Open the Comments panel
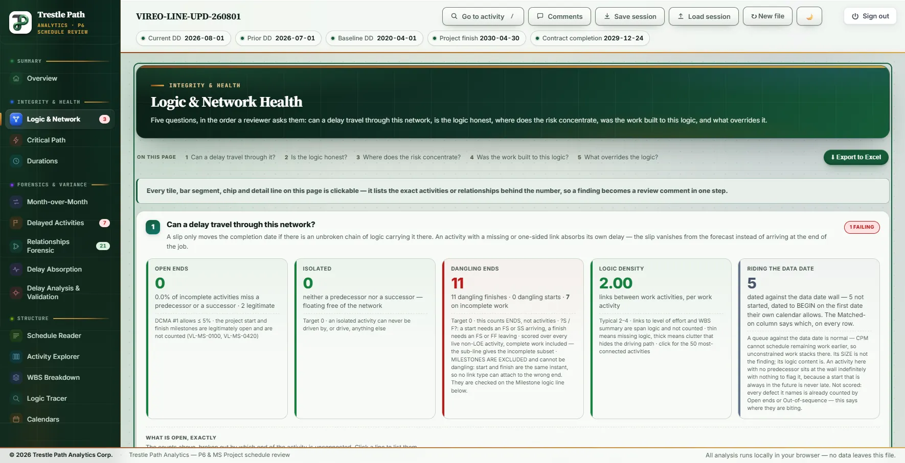 [x=559, y=16]
